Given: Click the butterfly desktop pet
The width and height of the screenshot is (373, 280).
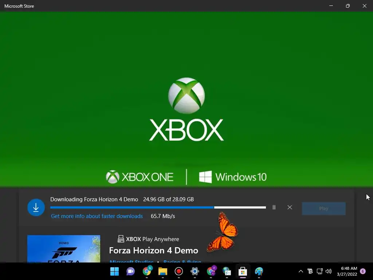Looking at the screenshot, I should [x=223, y=232].
